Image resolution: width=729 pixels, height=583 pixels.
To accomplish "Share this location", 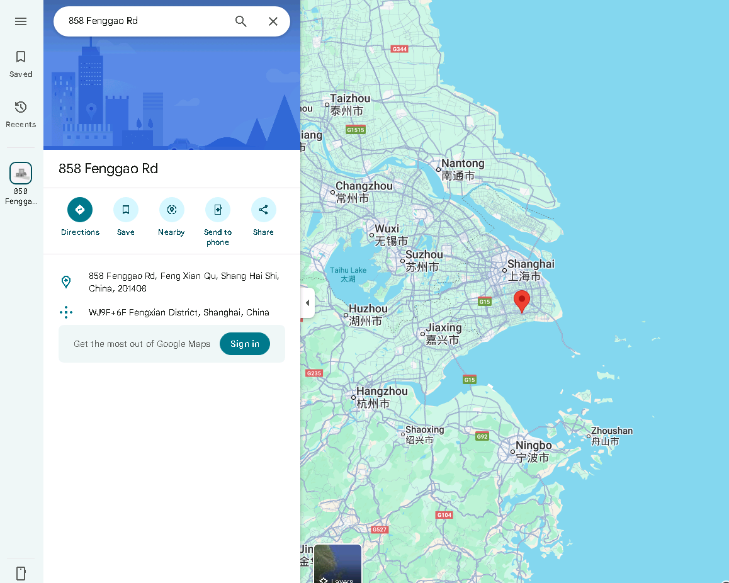I will pyautogui.click(x=263, y=217).
